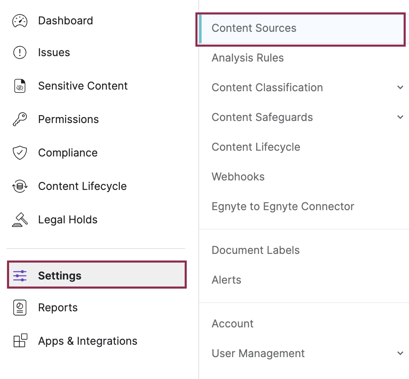409x379 pixels.
Task: Open the Webhooks settings item
Action: coord(238,177)
